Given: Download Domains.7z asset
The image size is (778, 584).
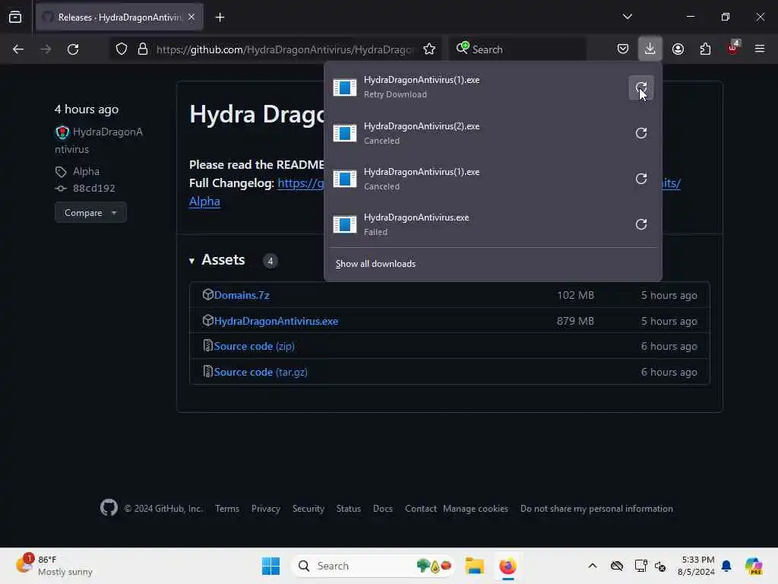Looking at the screenshot, I should (242, 295).
